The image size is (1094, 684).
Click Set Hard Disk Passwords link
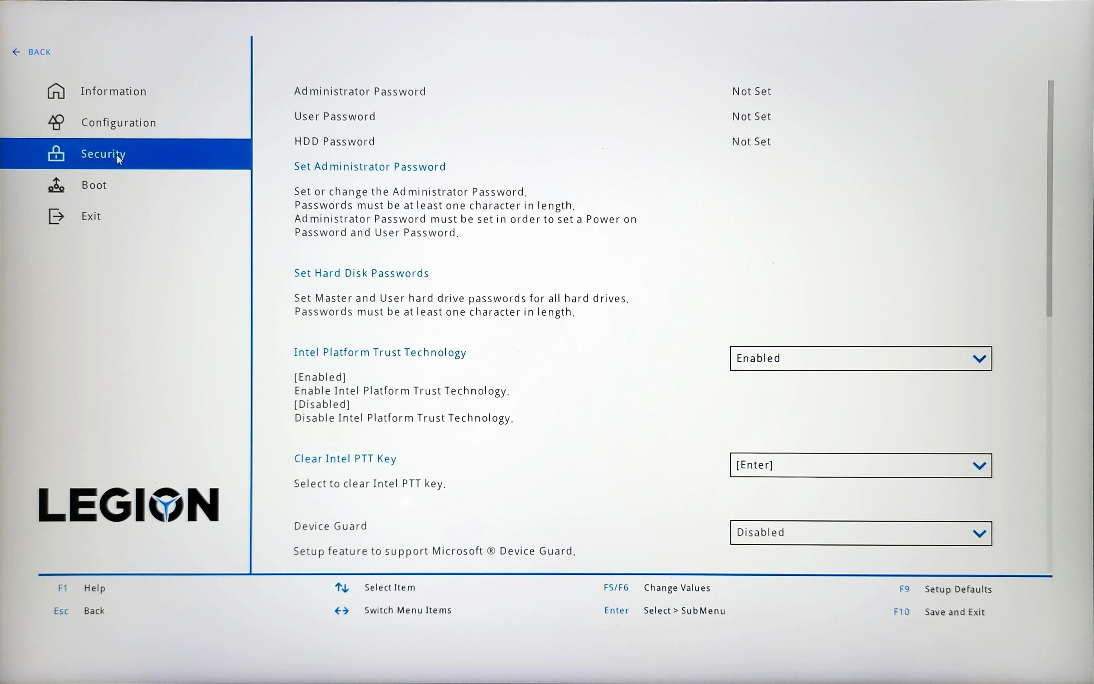[x=362, y=273]
